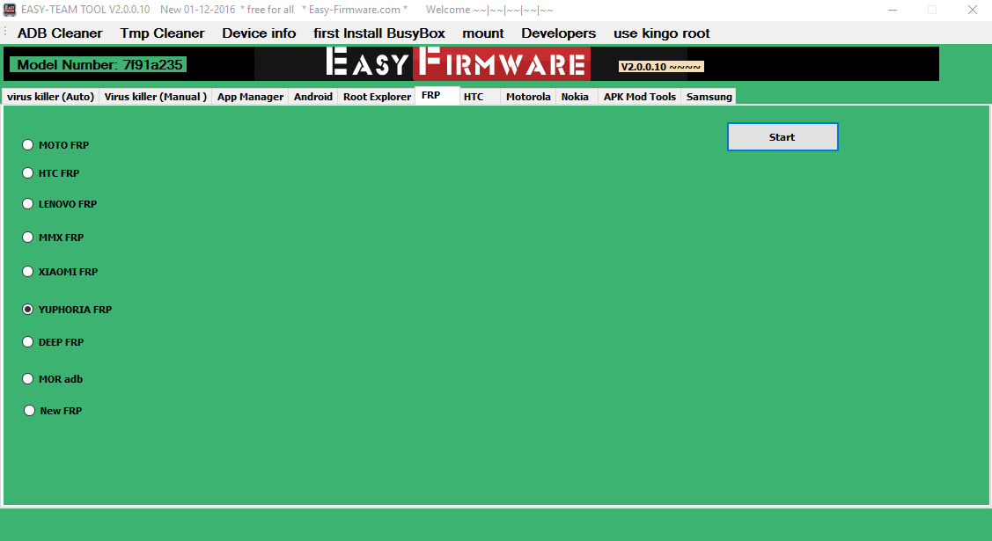Viewport: 992px width, 541px height.
Task: Click the Start button
Action: pos(783,136)
